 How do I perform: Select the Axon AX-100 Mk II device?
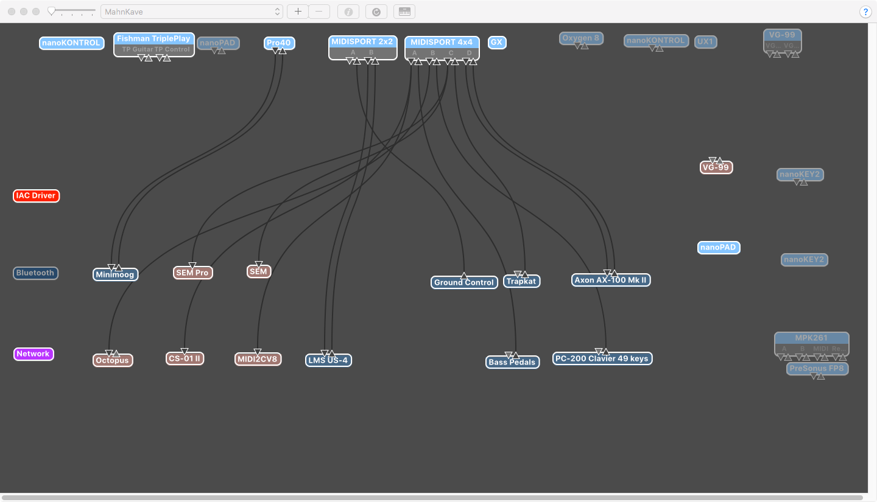[611, 280]
